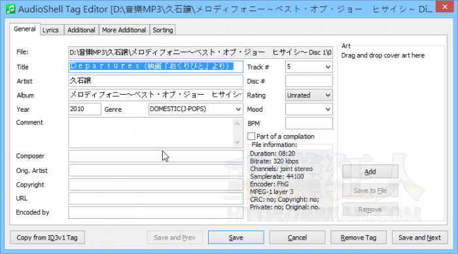Open the More Additional tab
Viewport: 458px width, 254px height.
pyautogui.click(x=124, y=30)
